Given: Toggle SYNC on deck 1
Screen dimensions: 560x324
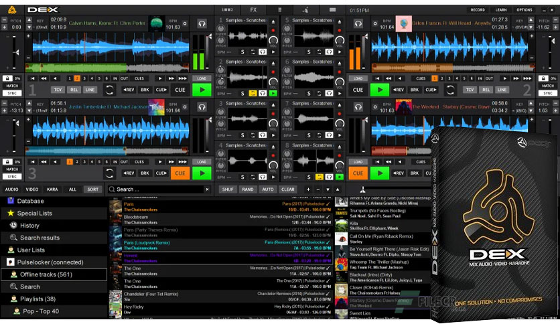Looking at the screenshot, I should (12, 93).
